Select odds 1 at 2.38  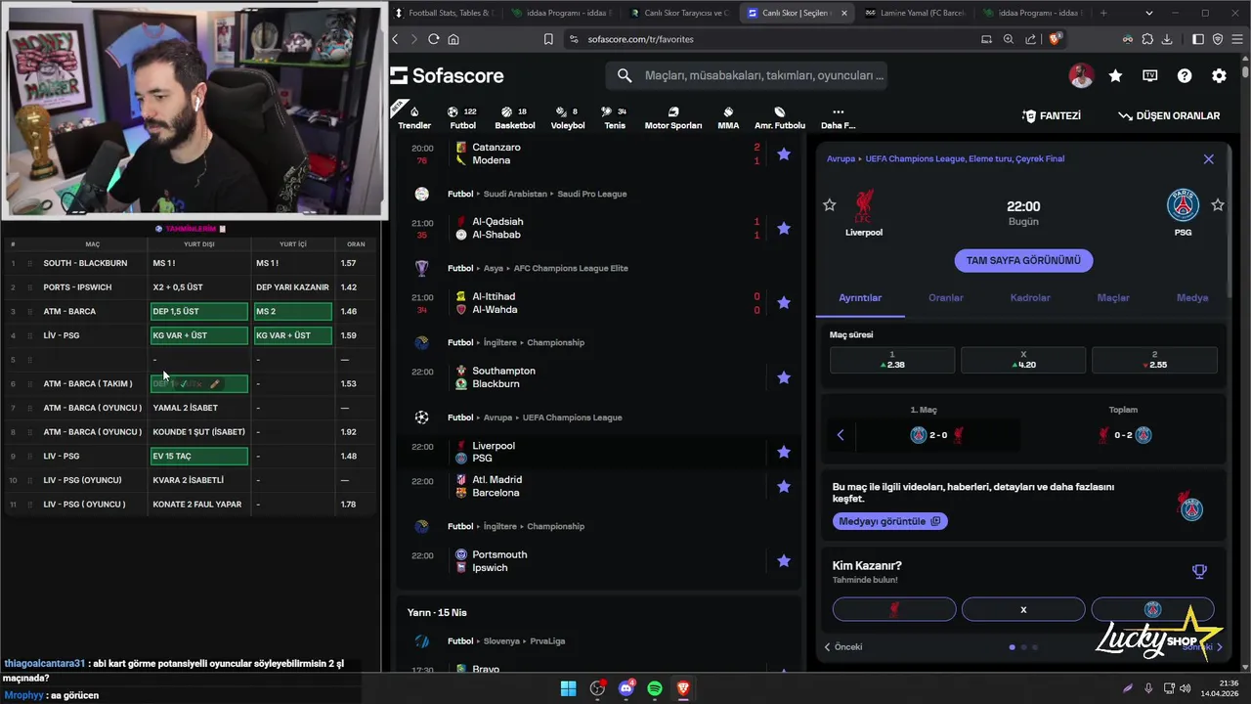(892, 360)
